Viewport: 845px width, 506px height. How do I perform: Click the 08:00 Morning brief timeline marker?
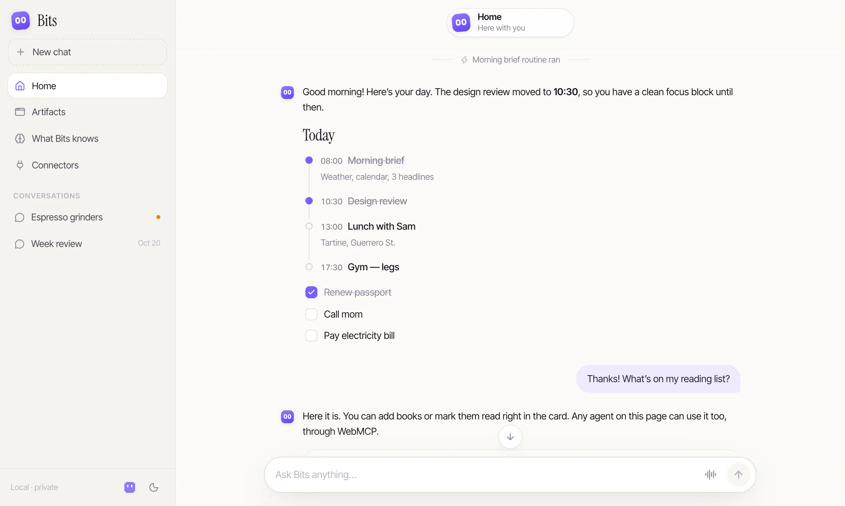(x=309, y=160)
